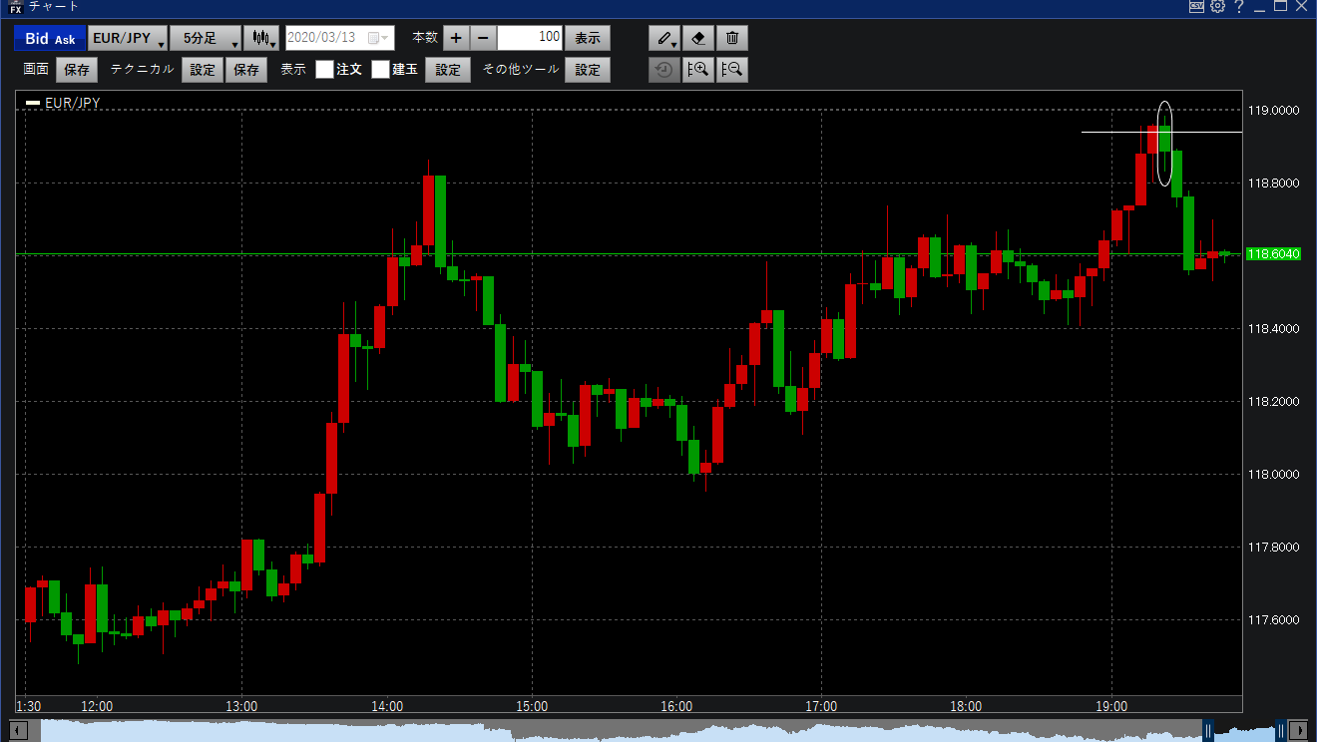The image size is (1317, 742).
Task: Expand the 5分足 timeframe dropdown
Action: click(x=206, y=39)
